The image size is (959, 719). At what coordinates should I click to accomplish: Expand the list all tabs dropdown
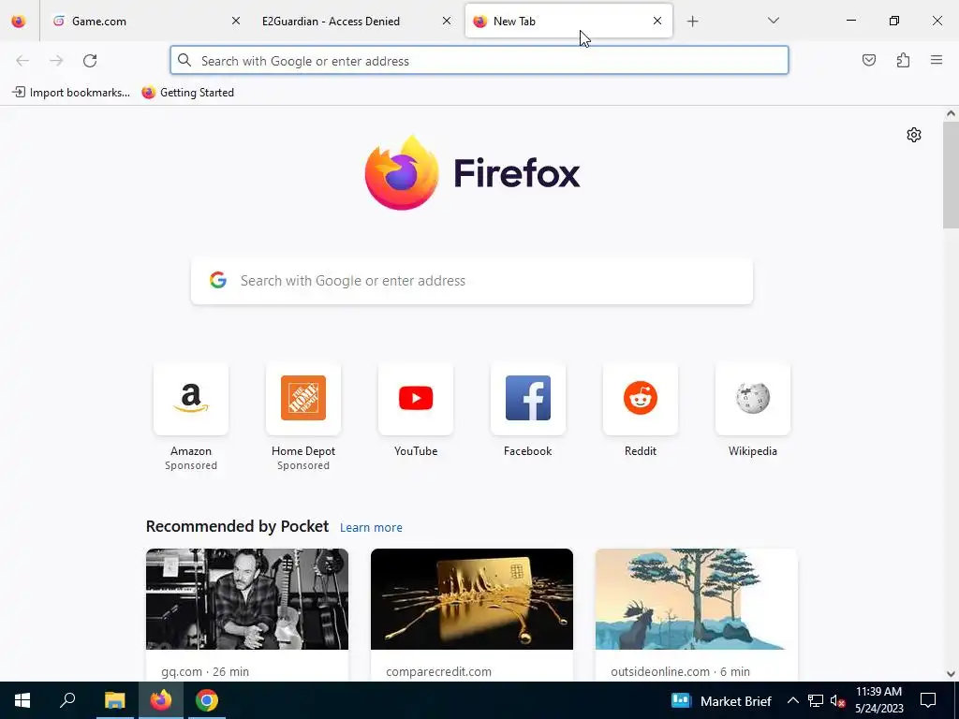[x=773, y=21]
